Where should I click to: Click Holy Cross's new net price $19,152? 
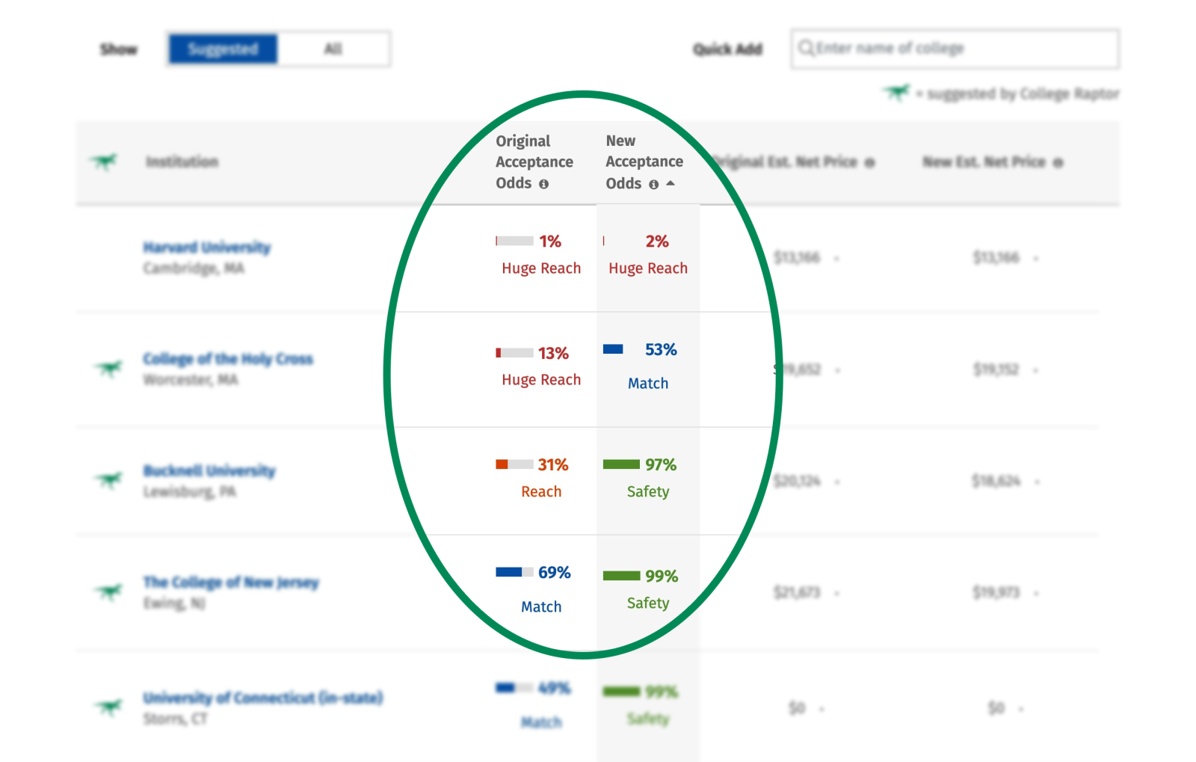point(996,369)
